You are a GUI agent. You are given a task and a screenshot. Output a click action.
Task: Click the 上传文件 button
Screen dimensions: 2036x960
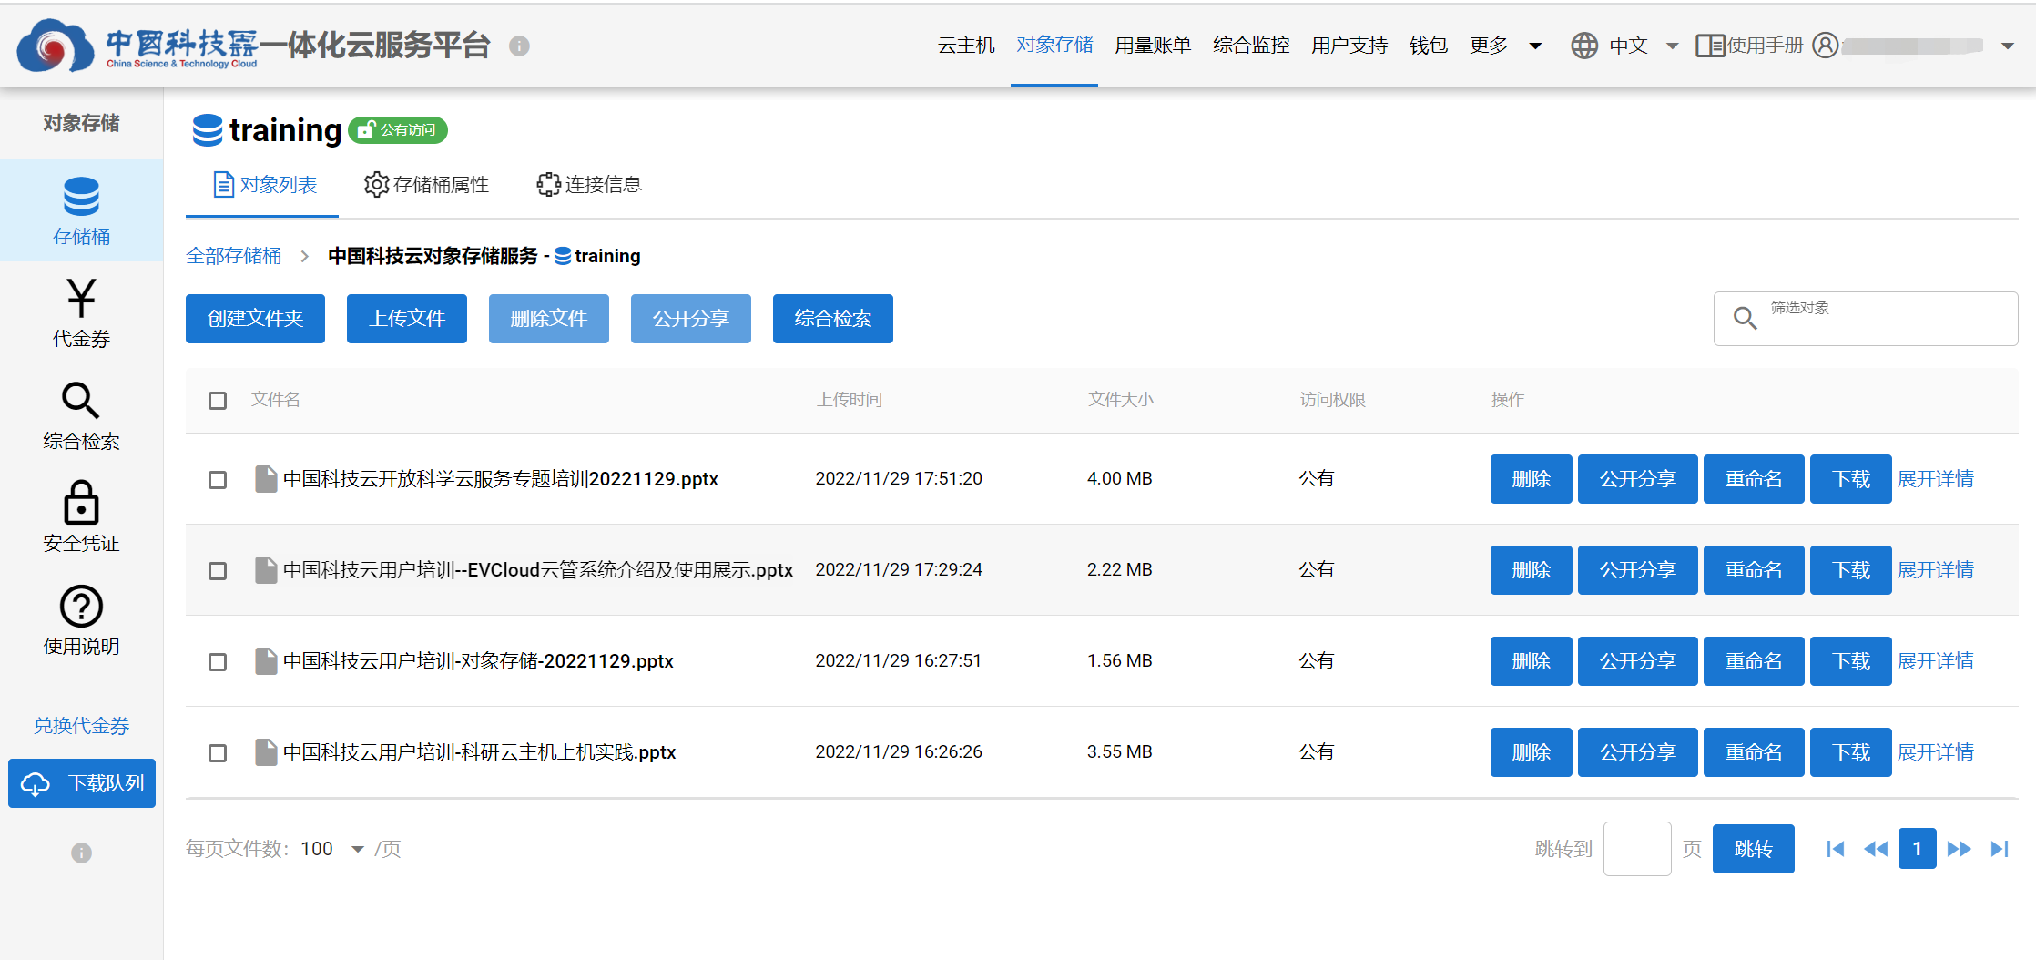(407, 319)
